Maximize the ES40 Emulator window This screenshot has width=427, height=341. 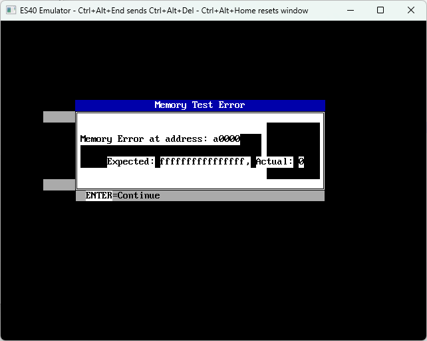click(380, 11)
